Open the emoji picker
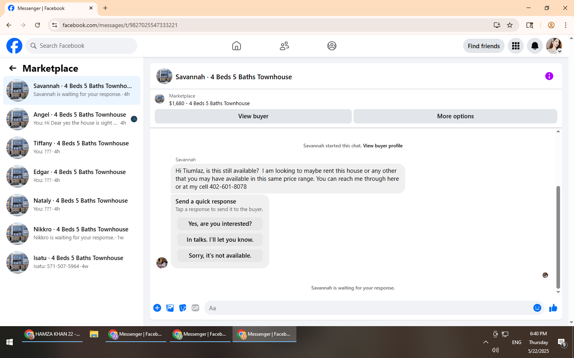574x358 pixels. (537, 308)
